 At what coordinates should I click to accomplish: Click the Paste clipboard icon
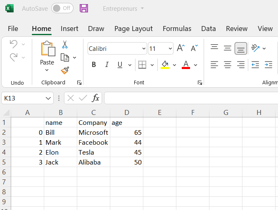pos(48,48)
